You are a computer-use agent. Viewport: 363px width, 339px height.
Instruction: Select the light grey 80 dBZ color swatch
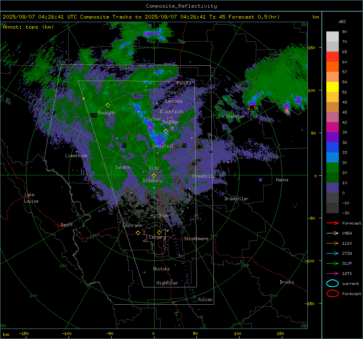332,36
